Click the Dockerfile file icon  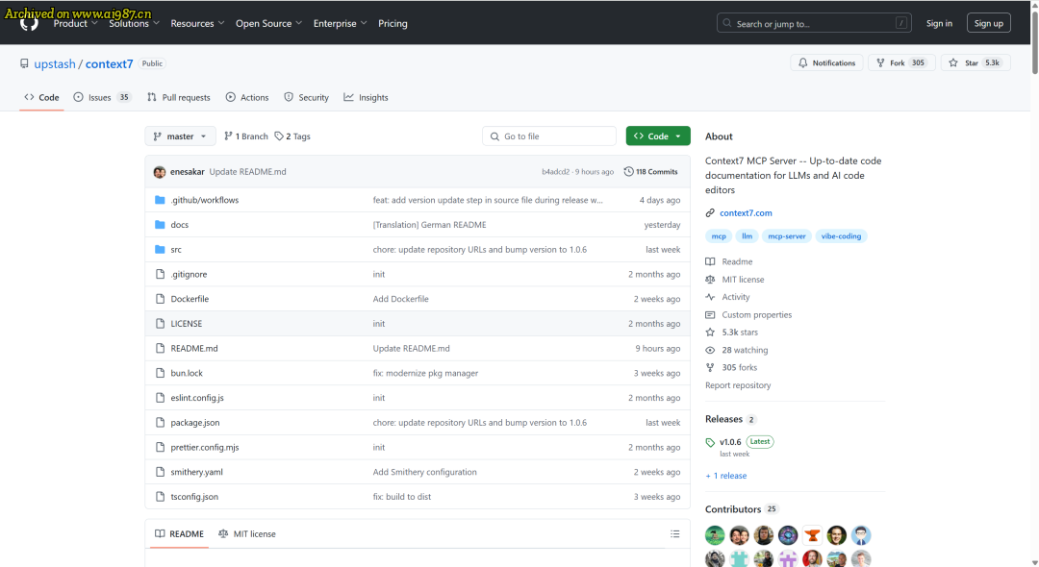click(x=160, y=299)
